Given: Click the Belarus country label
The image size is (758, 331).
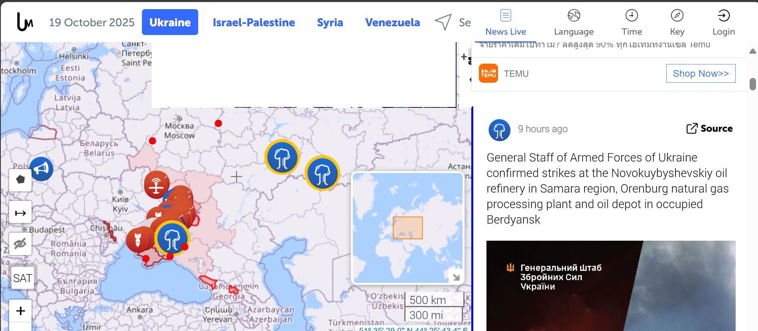Looking at the screenshot, I should [99, 148].
